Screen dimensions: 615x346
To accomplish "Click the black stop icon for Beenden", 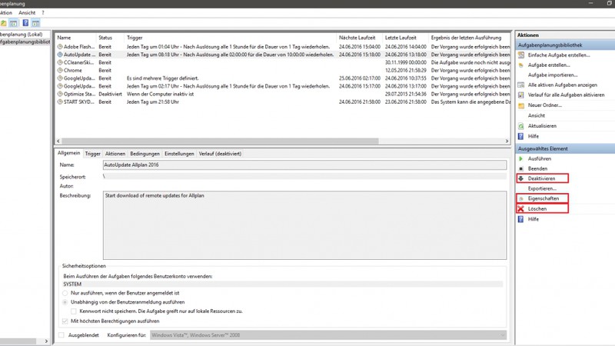I will tap(521, 168).
